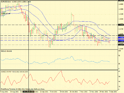Select the 1.4350 price axis label

[x=121, y=9]
